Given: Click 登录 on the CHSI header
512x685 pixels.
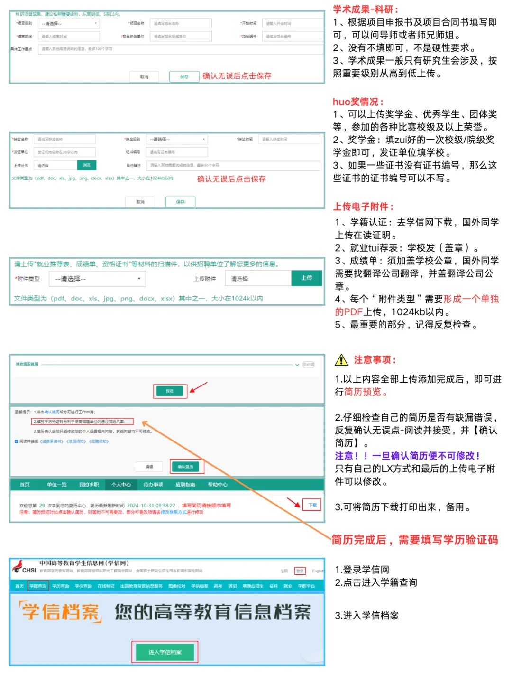Looking at the screenshot, I should pyautogui.click(x=300, y=571).
